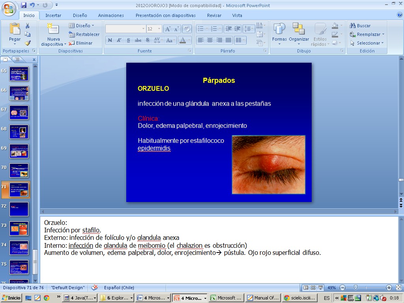This screenshot has height=303, width=404.
Task: Click the Restablecer button
Action: [x=84, y=34]
